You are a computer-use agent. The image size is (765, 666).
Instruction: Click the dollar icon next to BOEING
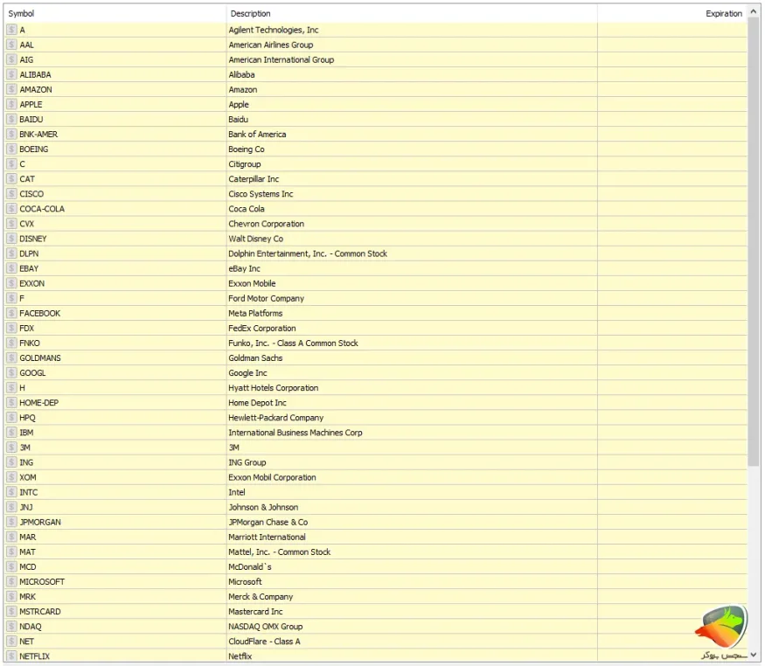pyautogui.click(x=11, y=149)
